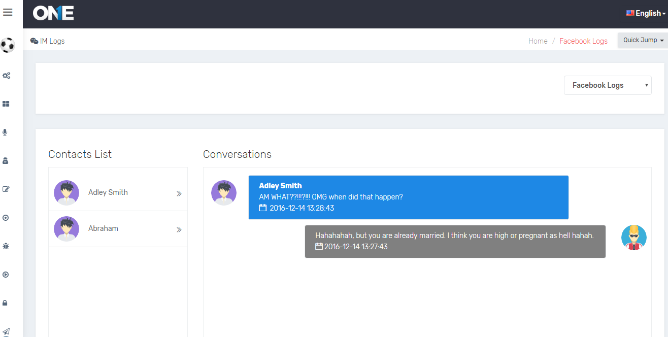Click Adley Smith's blue message bubble

coord(408,197)
